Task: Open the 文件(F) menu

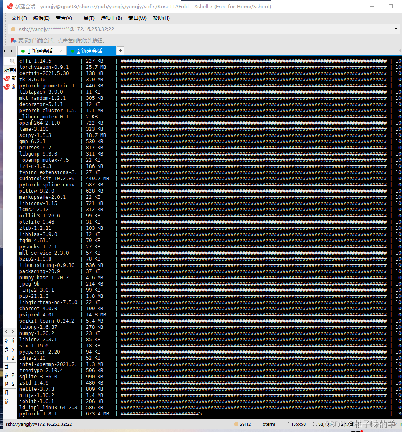Action: pyautogui.click(x=19, y=18)
